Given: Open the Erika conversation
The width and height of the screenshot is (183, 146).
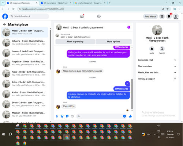Looking at the screenshot, I should tap(25, 84).
